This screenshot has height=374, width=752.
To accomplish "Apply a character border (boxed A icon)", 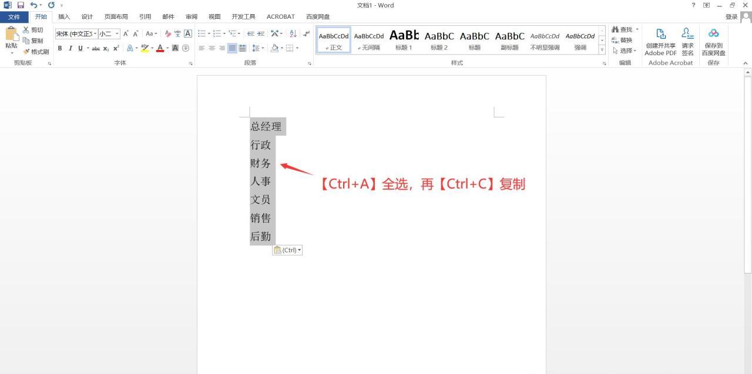I will (188, 33).
